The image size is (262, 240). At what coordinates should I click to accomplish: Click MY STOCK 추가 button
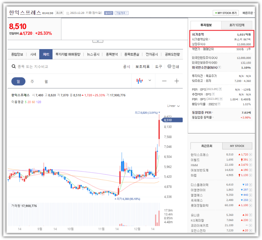[226, 13]
